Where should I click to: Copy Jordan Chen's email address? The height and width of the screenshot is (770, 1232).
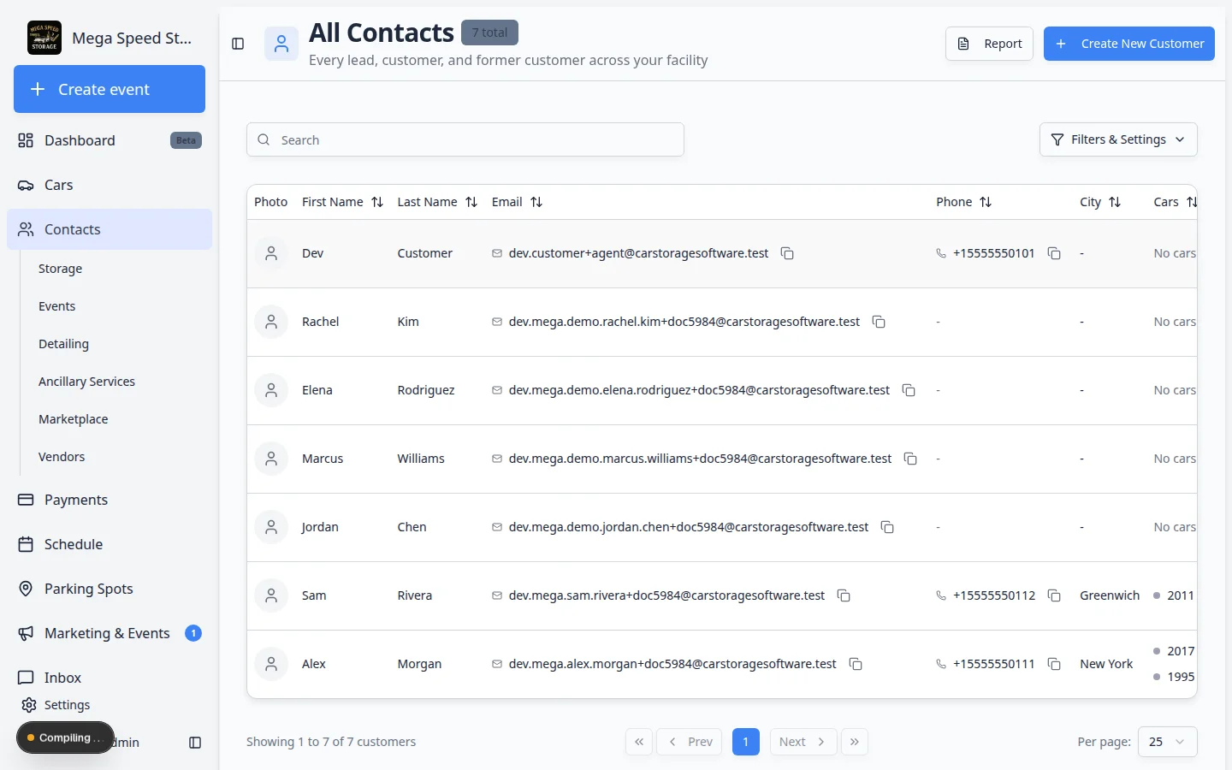click(887, 527)
